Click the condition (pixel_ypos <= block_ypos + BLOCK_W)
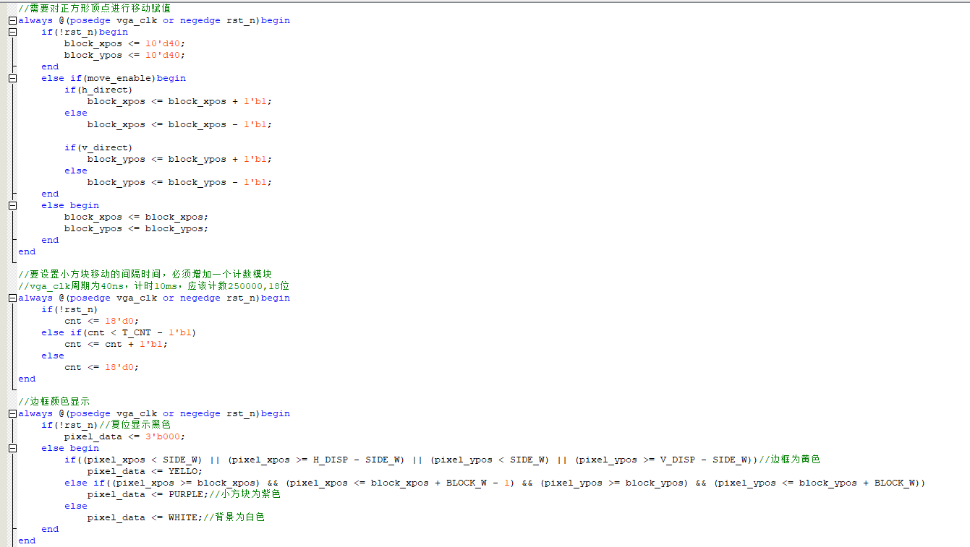Image resolution: width=970 pixels, height=547 pixels. [816, 483]
